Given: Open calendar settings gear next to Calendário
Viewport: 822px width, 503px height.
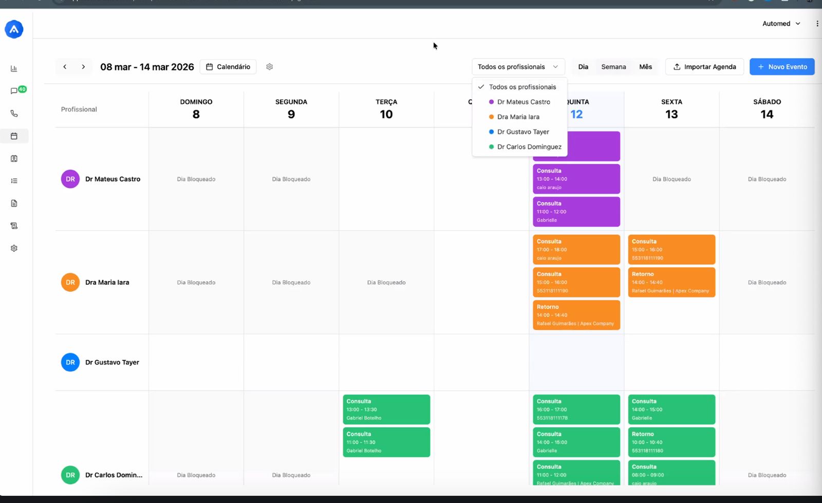Looking at the screenshot, I should tap(269, 67).
